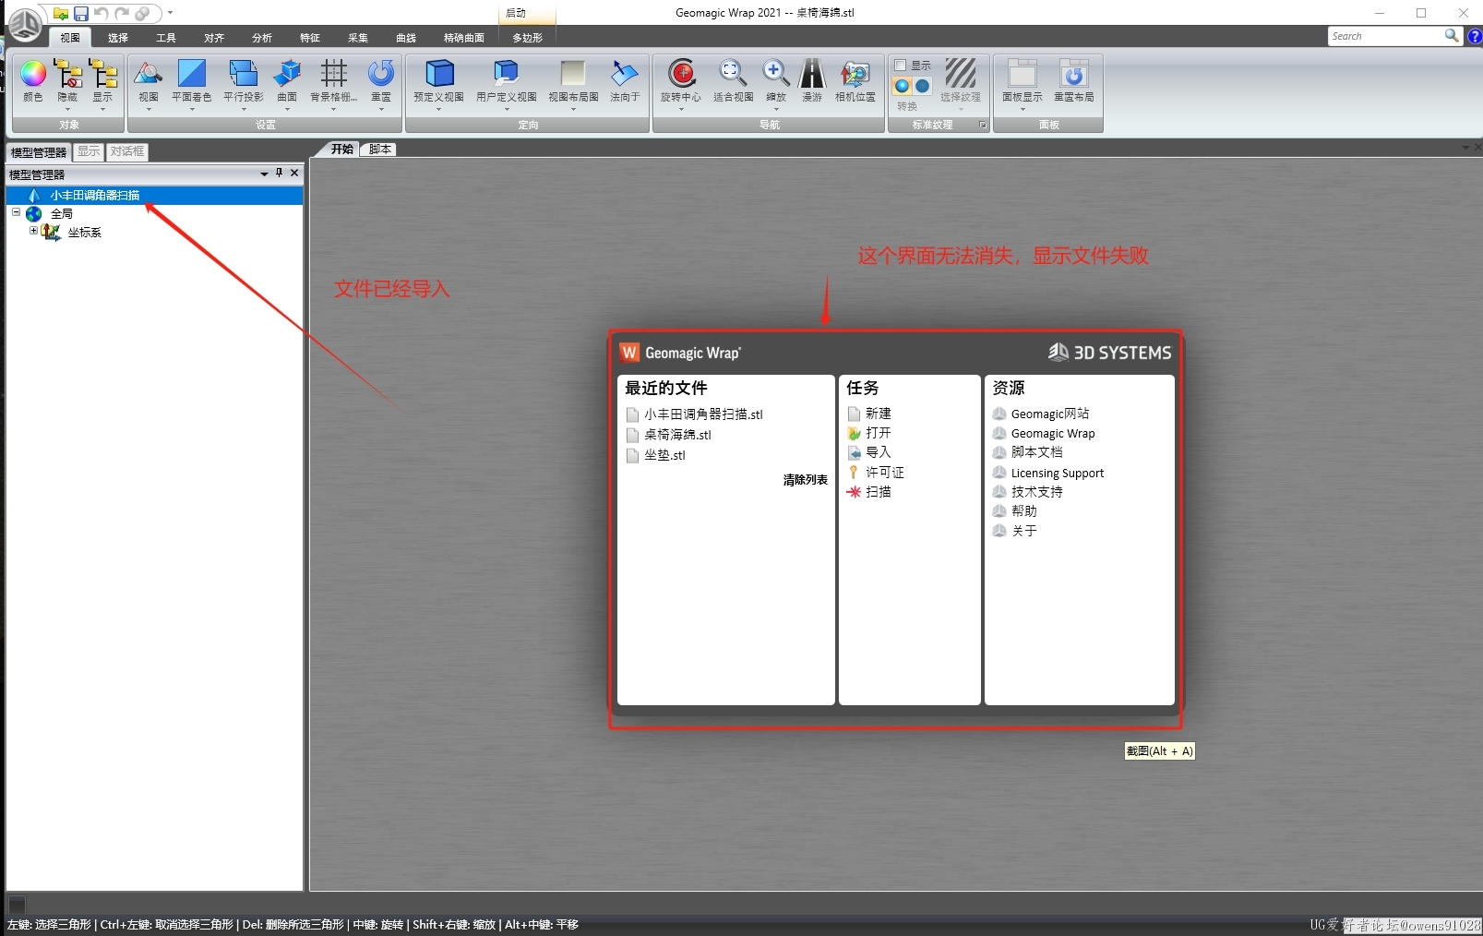1483x936 pixels.
Task: Click the 显示 object tree icon
Action: point(102,74)
